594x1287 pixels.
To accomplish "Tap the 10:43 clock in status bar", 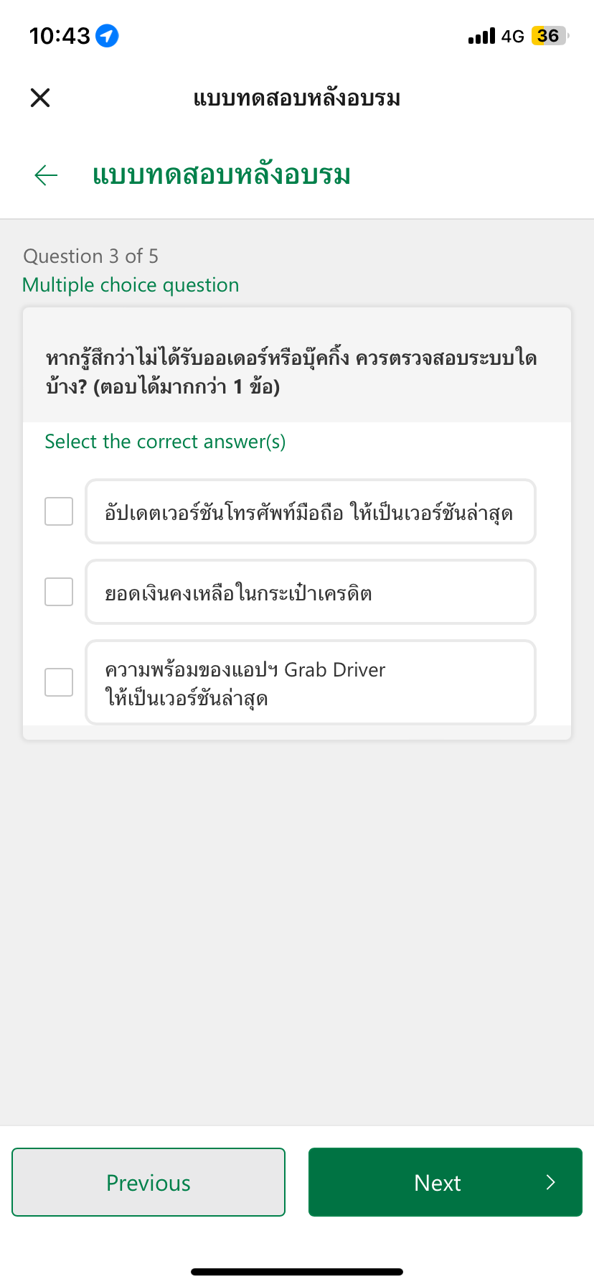I will (x=60, y=36).
